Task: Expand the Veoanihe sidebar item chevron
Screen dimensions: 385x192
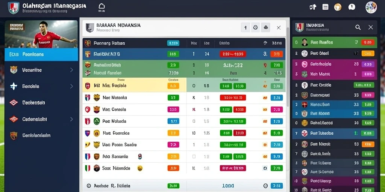Action: coord(71,70)
